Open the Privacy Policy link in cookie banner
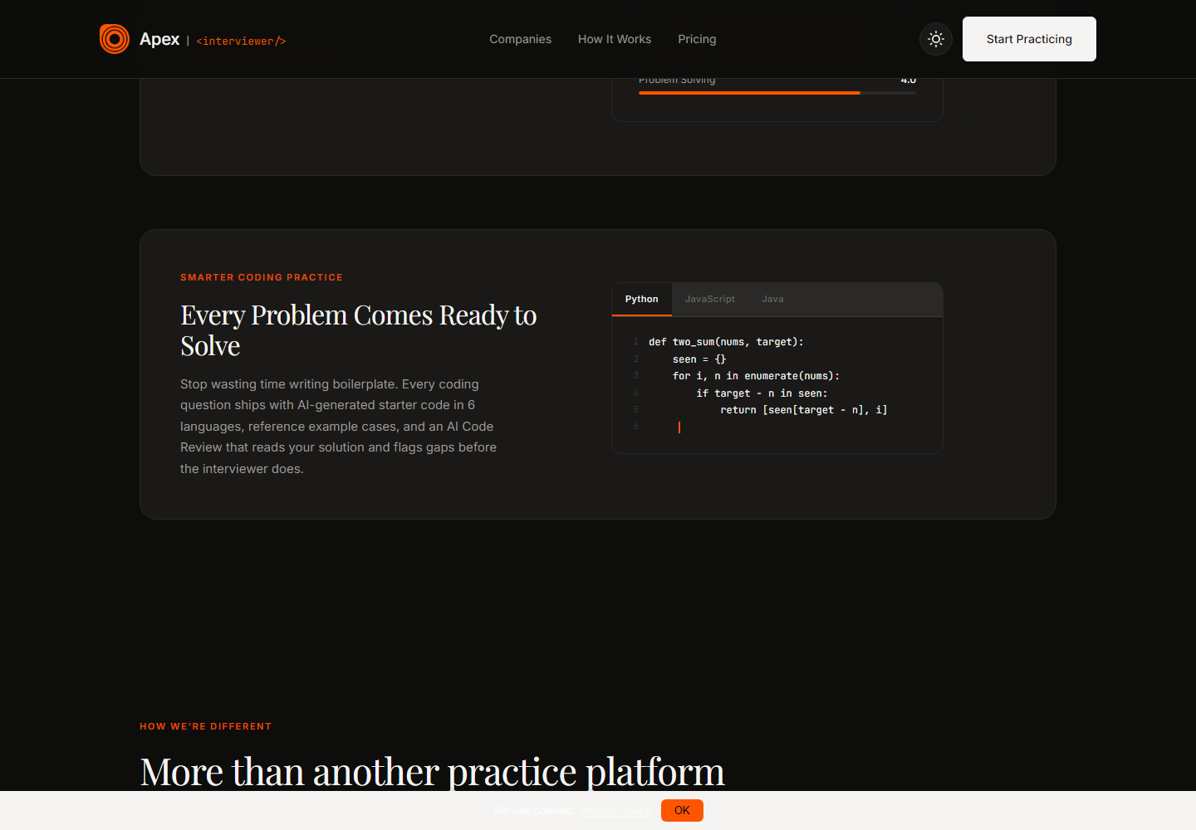 [x=615, y=810]
